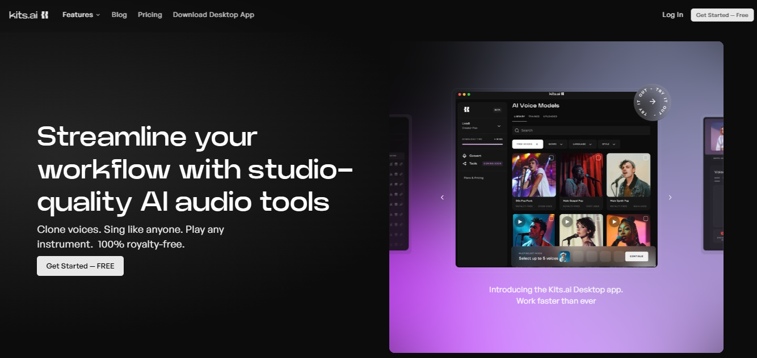The image size is (757, 358).
Task: Tick the checkbox on 90s Pop Punk voice
Action: coord(551,158)
